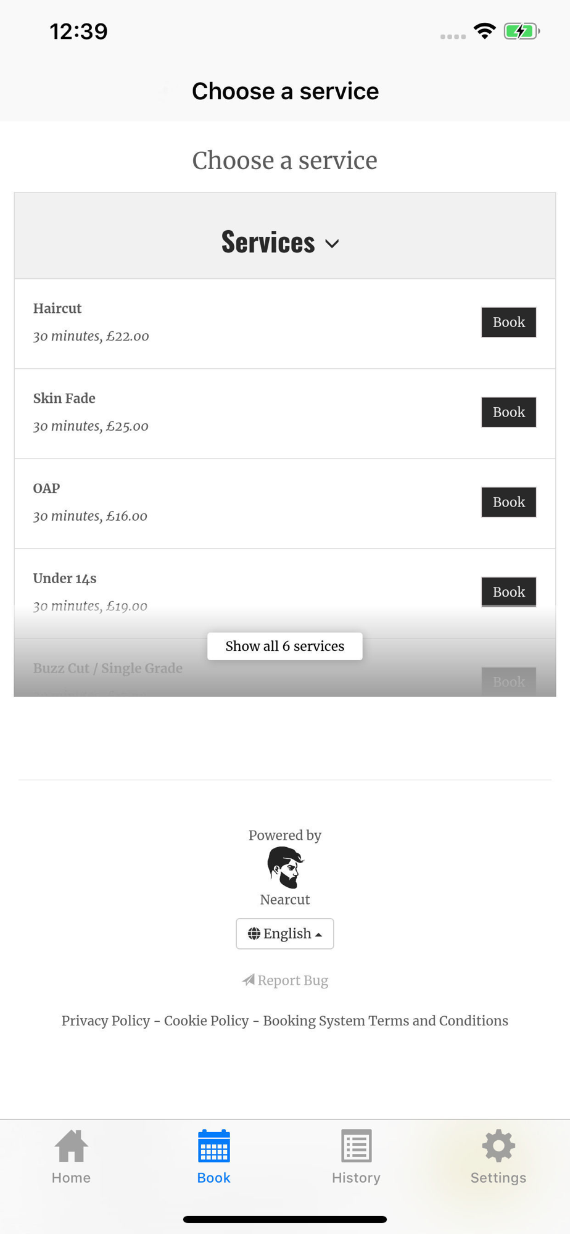This screenshot has width=570, height=1234.
Task: Tap the paper plane Report Bug icon
Action: coord(249,980)
